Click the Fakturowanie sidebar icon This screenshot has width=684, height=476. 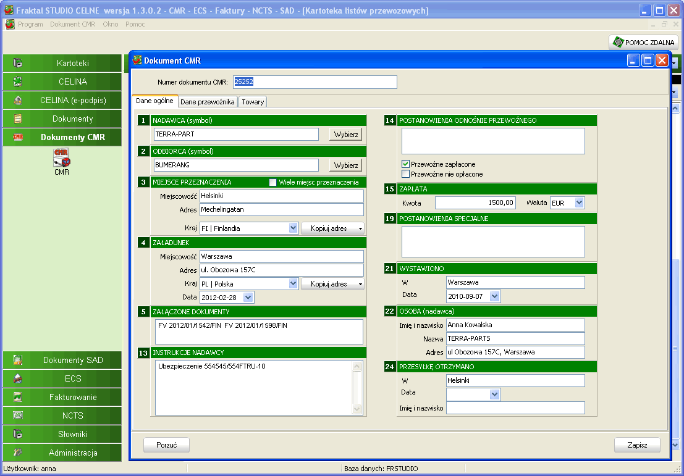point(18,397)
